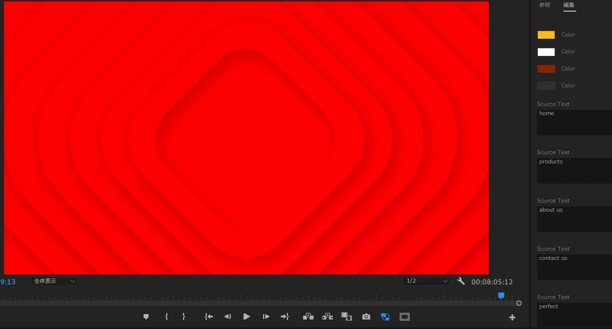Click the red program monitor preview
612x329 pixels.
point(246,138)
